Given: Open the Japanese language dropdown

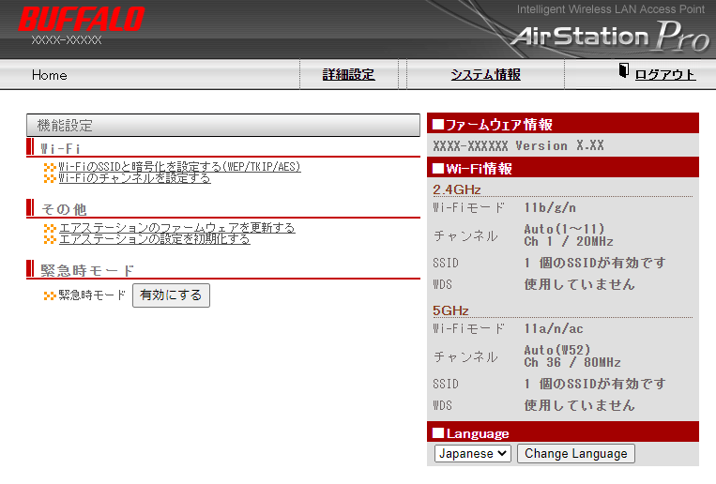Looking at the screenshot, I should pyautogui.click(x=472, y=454).
